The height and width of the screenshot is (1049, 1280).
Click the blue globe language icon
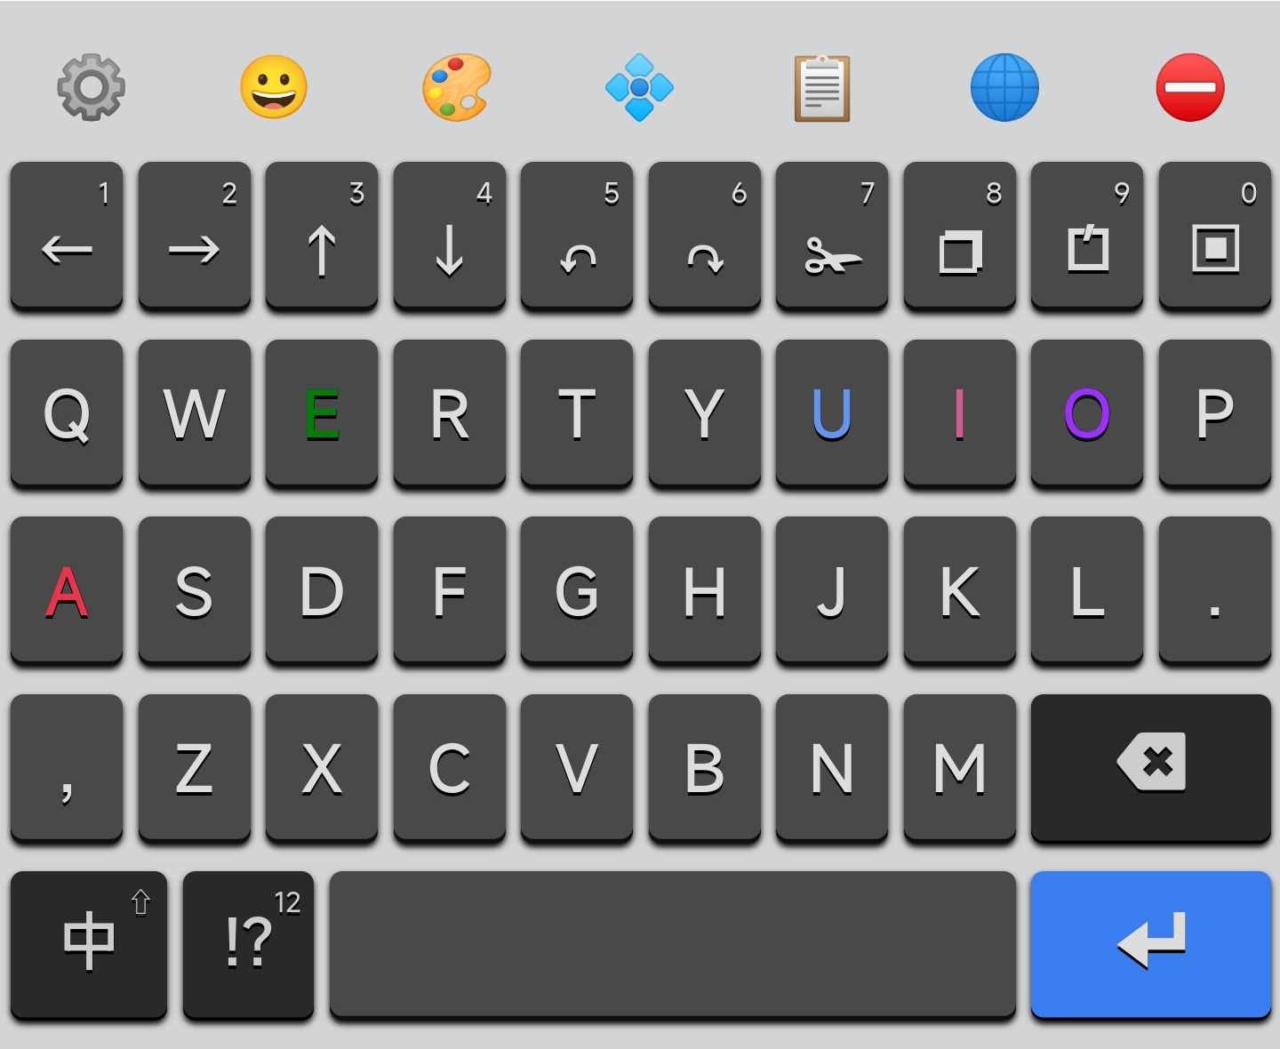tap(1004, 87)
